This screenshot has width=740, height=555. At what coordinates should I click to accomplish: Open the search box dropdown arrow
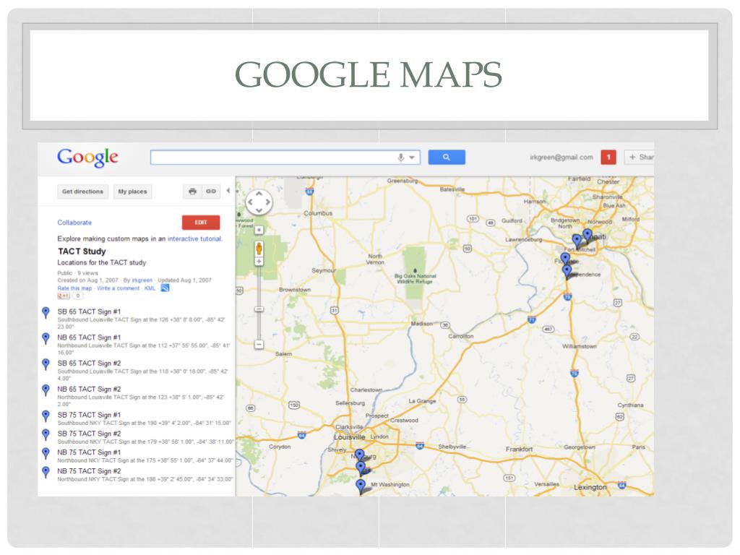click(412, 158)
